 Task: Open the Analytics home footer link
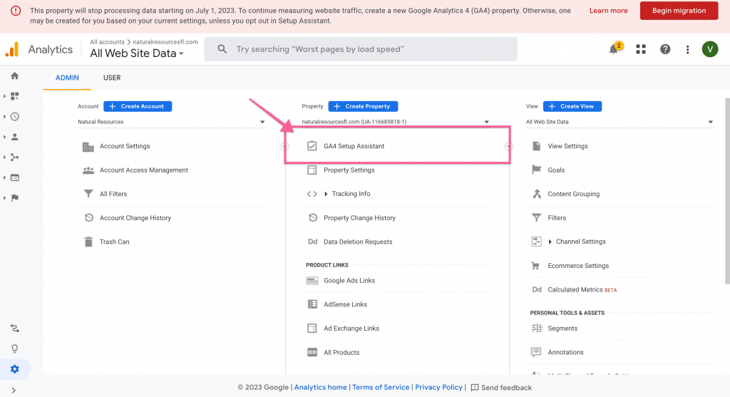pyautogui.click(x=320, y=387)
